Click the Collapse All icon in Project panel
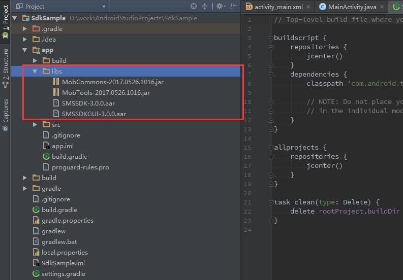 click(205, 7)
